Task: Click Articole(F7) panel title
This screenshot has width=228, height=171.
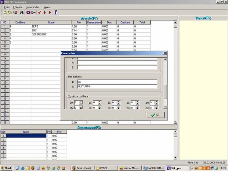Action: pos(89,18)
